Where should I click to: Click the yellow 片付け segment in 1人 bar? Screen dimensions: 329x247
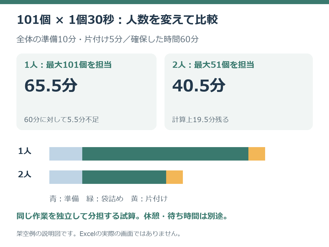tap(257, 154)
